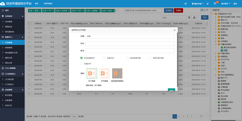Choose the 温湿度数据模板 template icon
242x121 pixels.
pos(117,74)
